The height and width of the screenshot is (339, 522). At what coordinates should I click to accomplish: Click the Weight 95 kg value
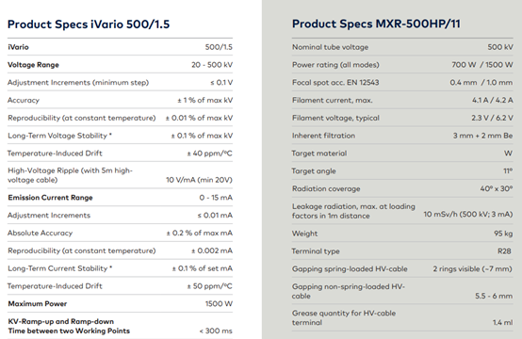tap(503, 234)
